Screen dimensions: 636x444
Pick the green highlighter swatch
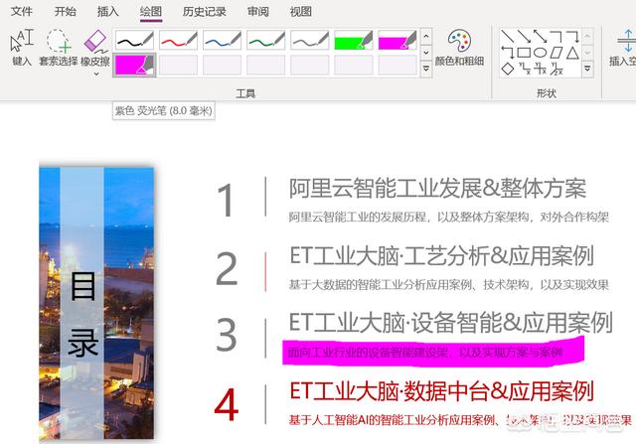[x=354, y=40]
